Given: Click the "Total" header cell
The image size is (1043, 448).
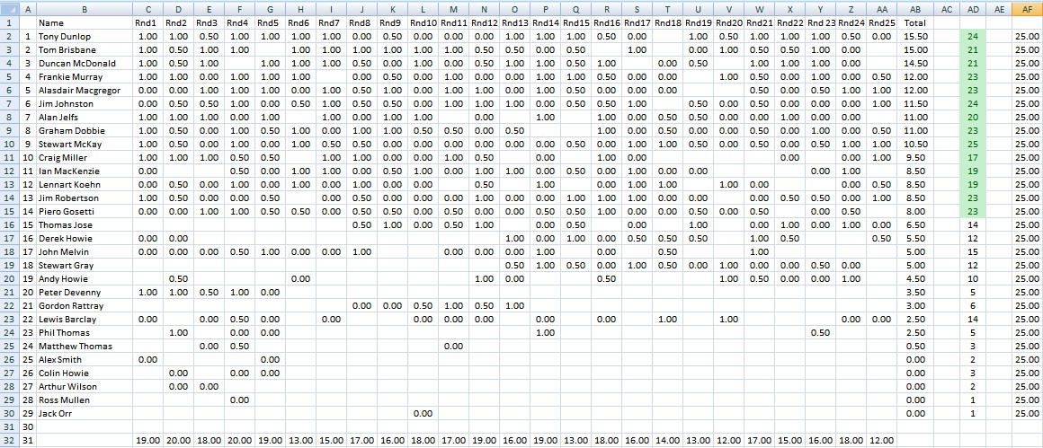Looking at the screenshot, I should (915, 22).
